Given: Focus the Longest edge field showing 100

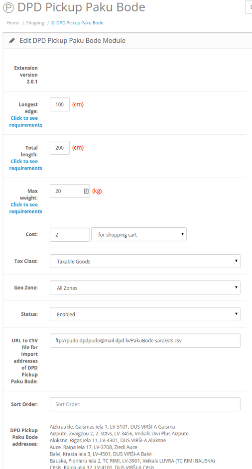Looking at the screenshot, I should pyautogui.click(x=60, y=104).
